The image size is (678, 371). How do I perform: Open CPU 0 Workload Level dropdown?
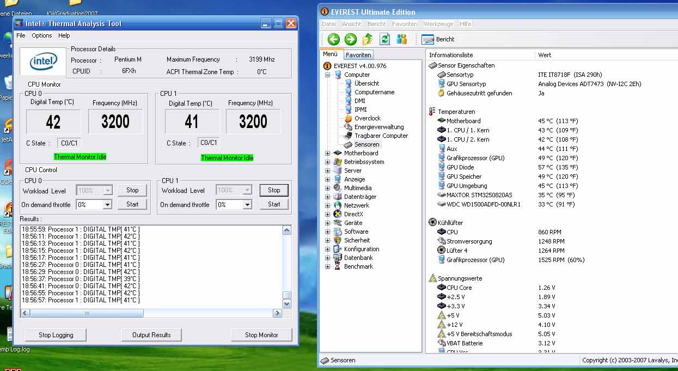coord(107,191)
